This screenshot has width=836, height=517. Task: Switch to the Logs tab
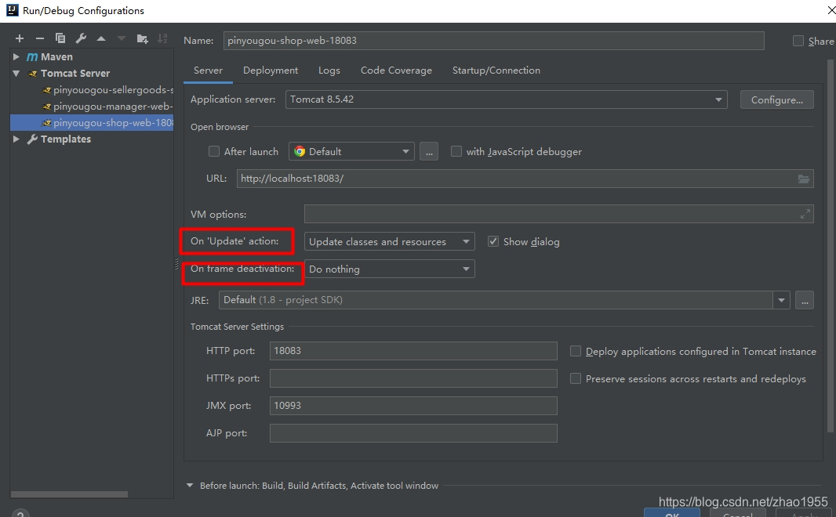(x=329, y=70)
